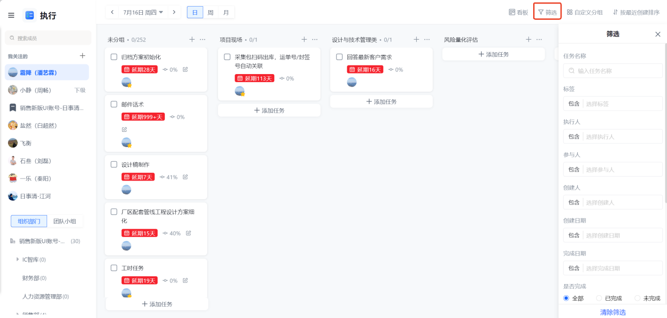This screenshot has width=667, height=318.
Task: Click the blue 执行 app logo
Action: 29,15
